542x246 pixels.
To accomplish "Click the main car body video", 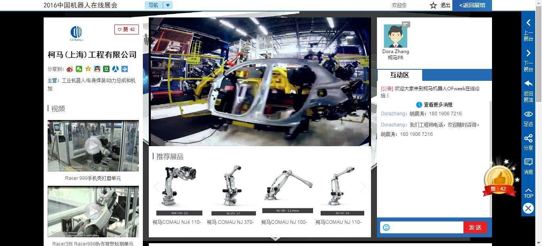I will click(259, 82).
